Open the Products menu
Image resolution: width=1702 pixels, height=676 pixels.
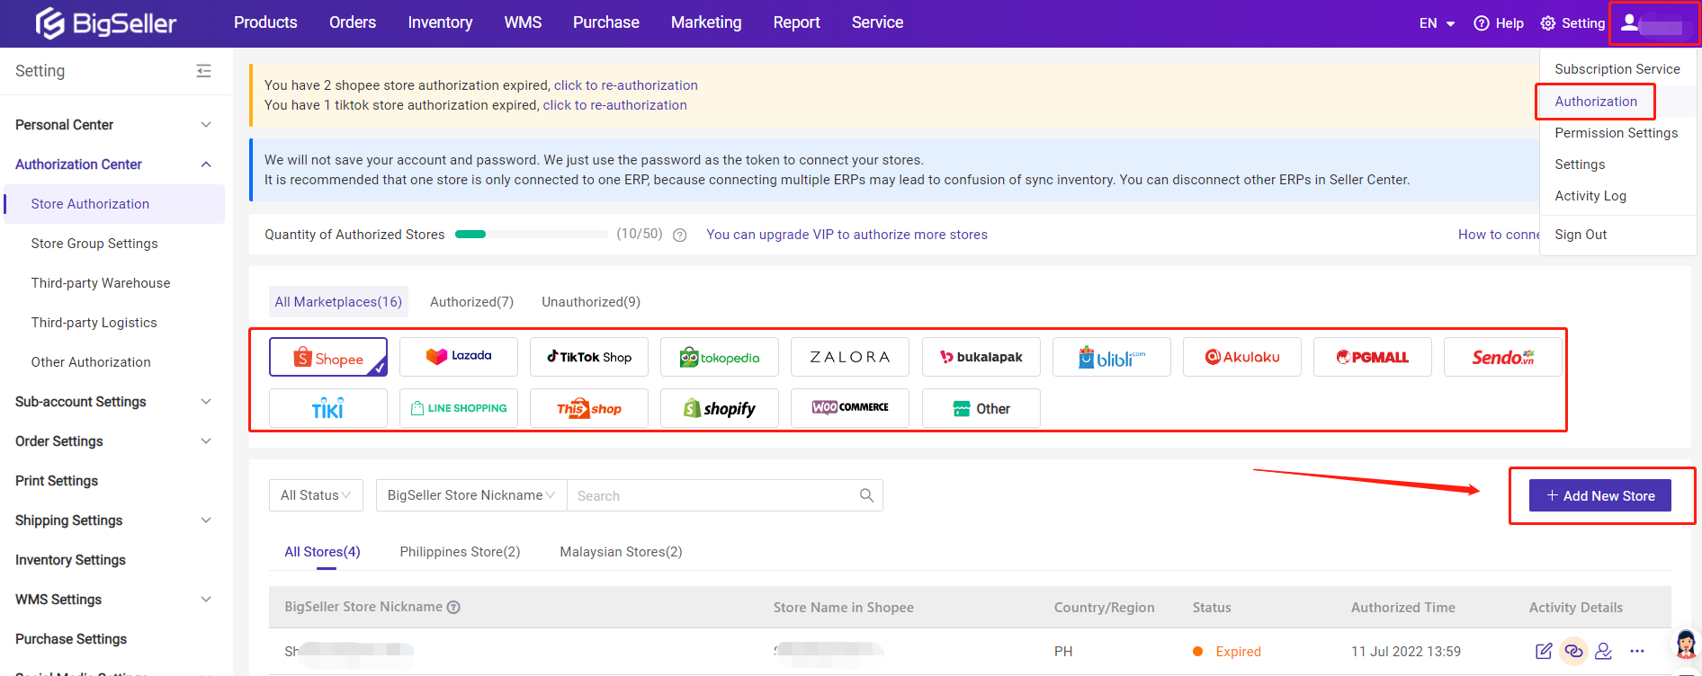tap(265, 22)
